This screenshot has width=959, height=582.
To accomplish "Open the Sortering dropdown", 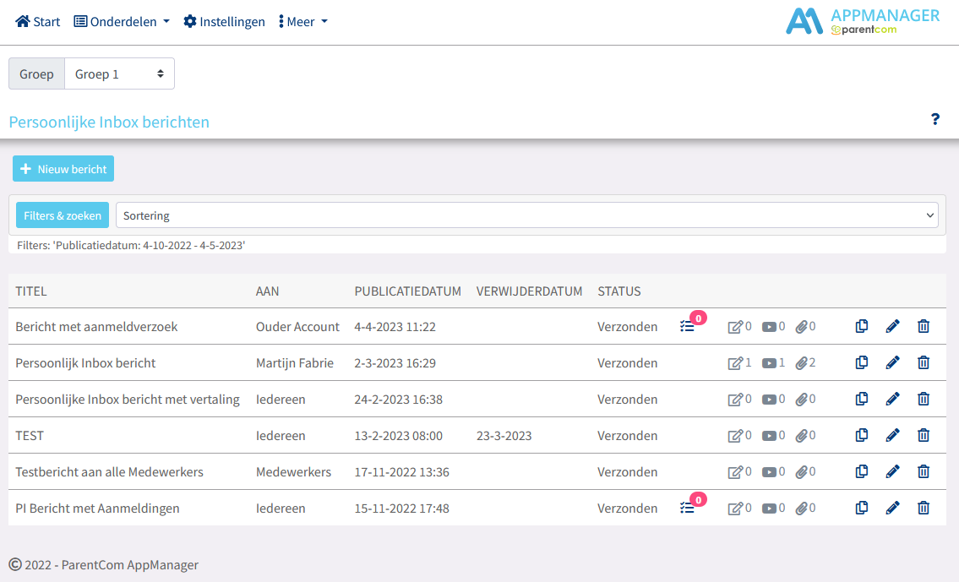I will click(527, 215).
